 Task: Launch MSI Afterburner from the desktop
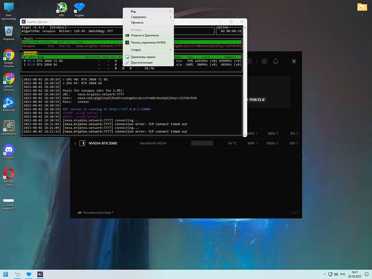click(61, 8)
